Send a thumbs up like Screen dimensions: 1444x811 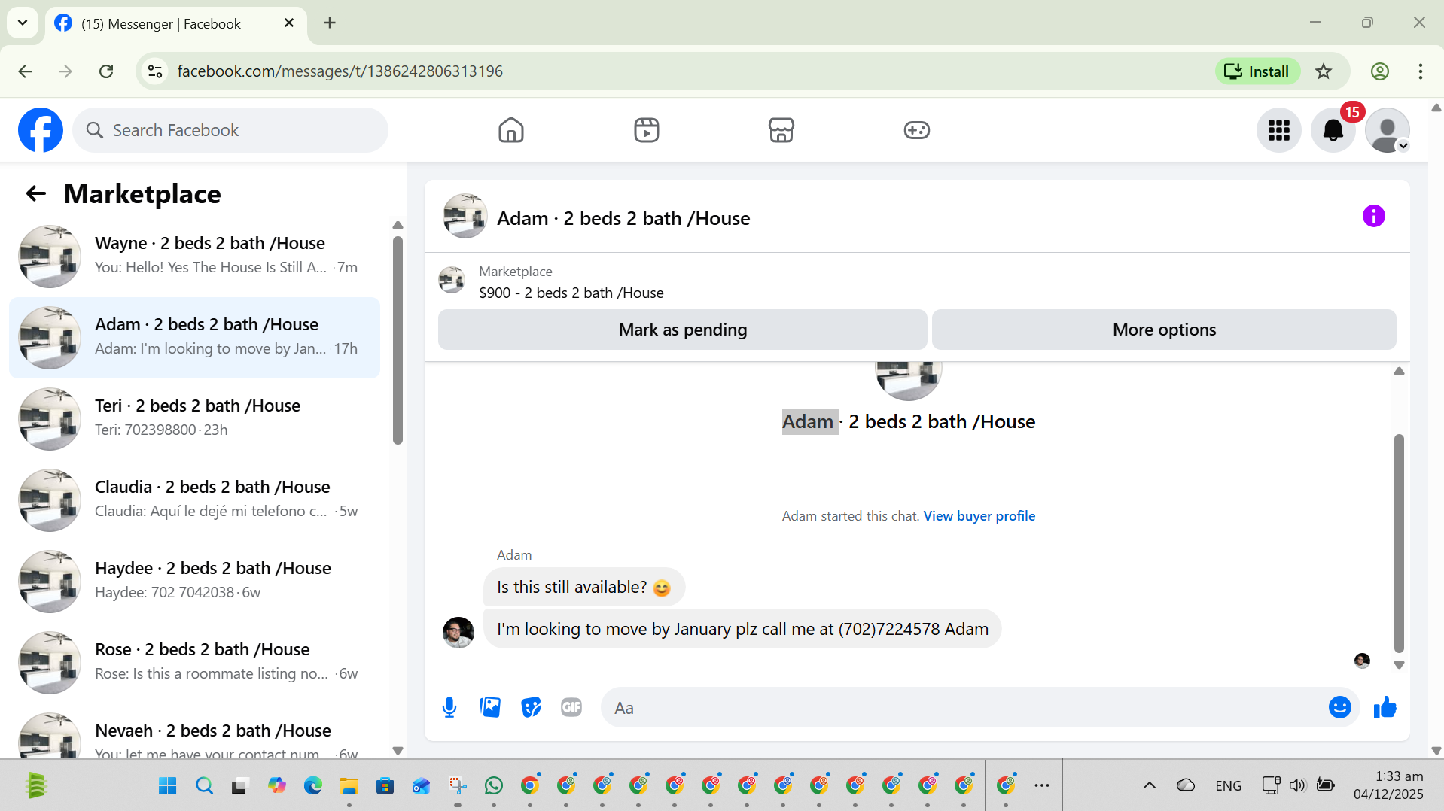pyautogui.click(x=1385, y=707)
